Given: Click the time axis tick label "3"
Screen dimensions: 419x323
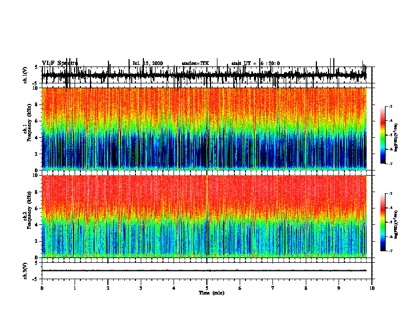Looking at the screenshot, I should pos(141,288).
